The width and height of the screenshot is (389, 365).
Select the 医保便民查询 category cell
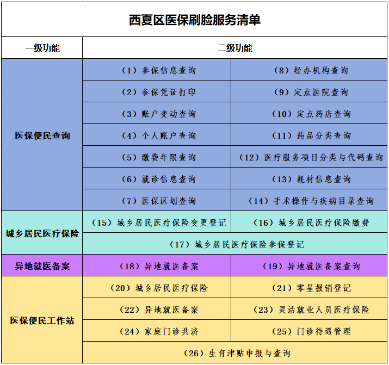pyautogui.click(x=42, y=135)
